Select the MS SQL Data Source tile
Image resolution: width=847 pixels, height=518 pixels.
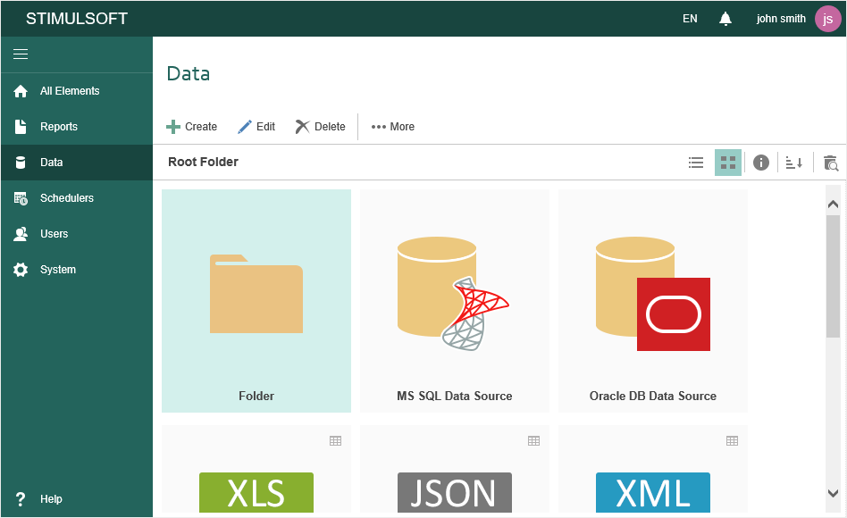click(454, 301)
